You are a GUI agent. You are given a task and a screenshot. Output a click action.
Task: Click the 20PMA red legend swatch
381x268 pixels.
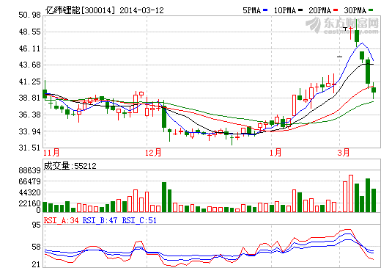pyautogui.click(x=336, y=10)
